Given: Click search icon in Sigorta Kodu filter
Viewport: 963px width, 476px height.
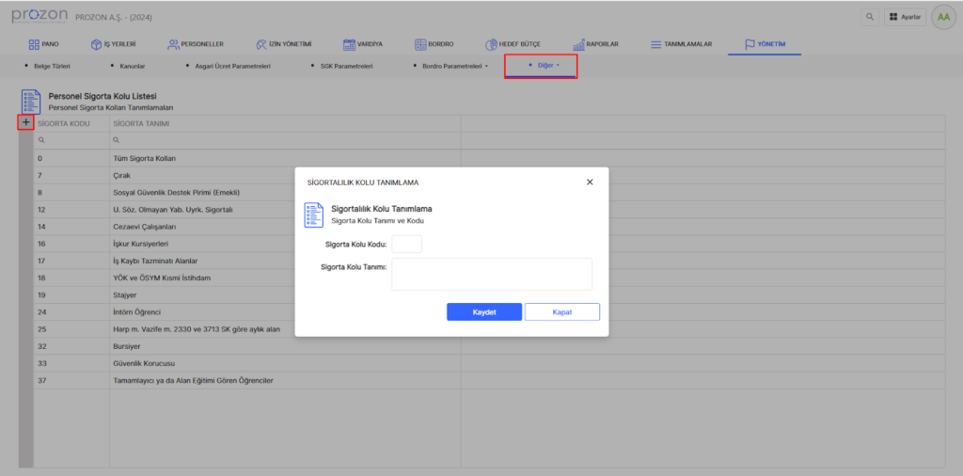Looking at the screenshot, I should [x=40, y=140].
